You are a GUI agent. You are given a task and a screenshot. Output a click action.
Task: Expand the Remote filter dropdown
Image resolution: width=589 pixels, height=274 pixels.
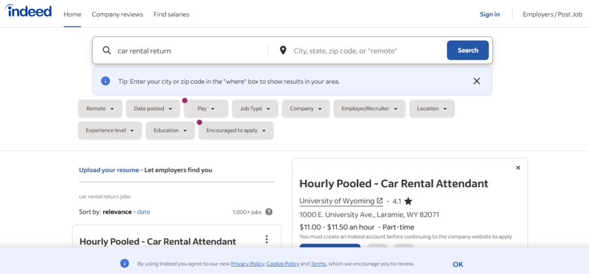(100, 109)
